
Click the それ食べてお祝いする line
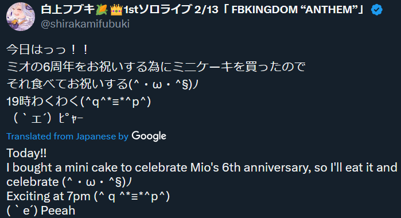[103, 84]
